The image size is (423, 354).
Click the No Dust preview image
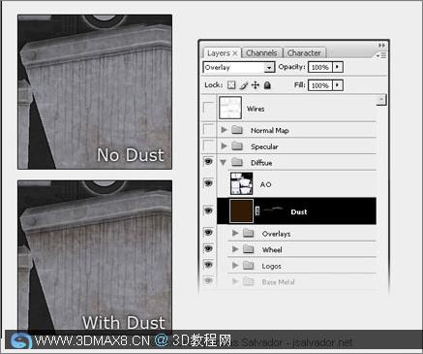pyautogui.click(x=95, y=92)
